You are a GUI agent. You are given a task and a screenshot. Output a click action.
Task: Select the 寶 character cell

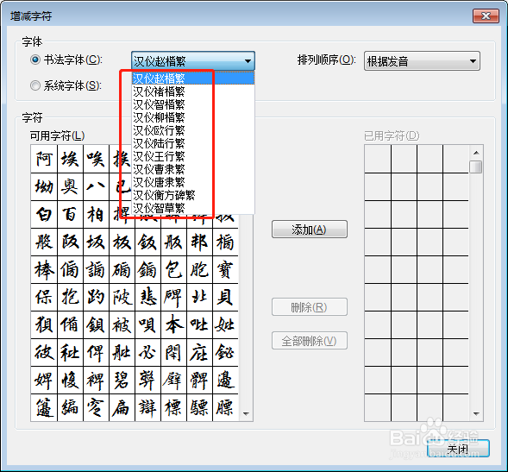[x=225, y=270]
